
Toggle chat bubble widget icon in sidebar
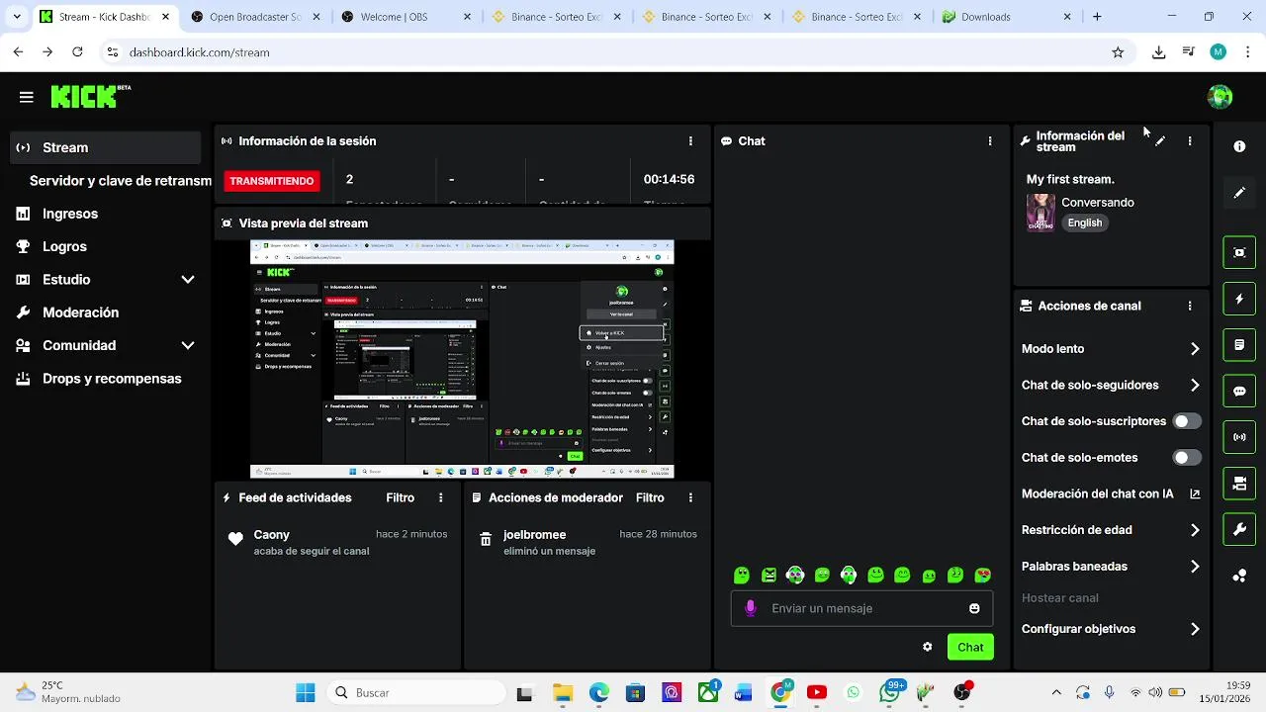pyautogui.click(x=1239, y=391)
